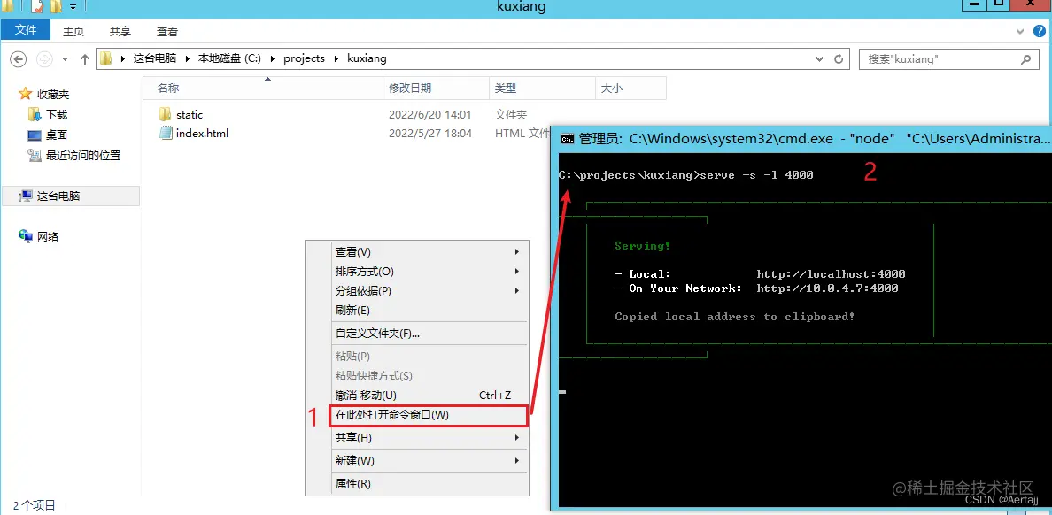1052x515 pixels.
Task: Select the static folder name
Action: [190, 115]
